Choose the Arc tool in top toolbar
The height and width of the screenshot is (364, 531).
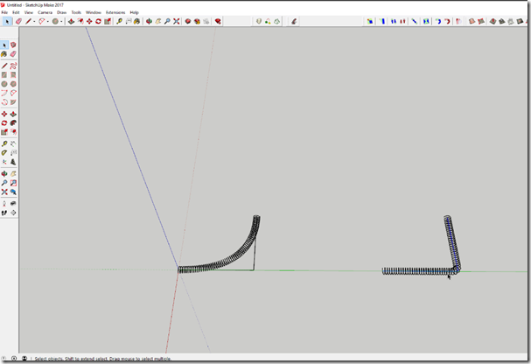click(x=42, y=21)
